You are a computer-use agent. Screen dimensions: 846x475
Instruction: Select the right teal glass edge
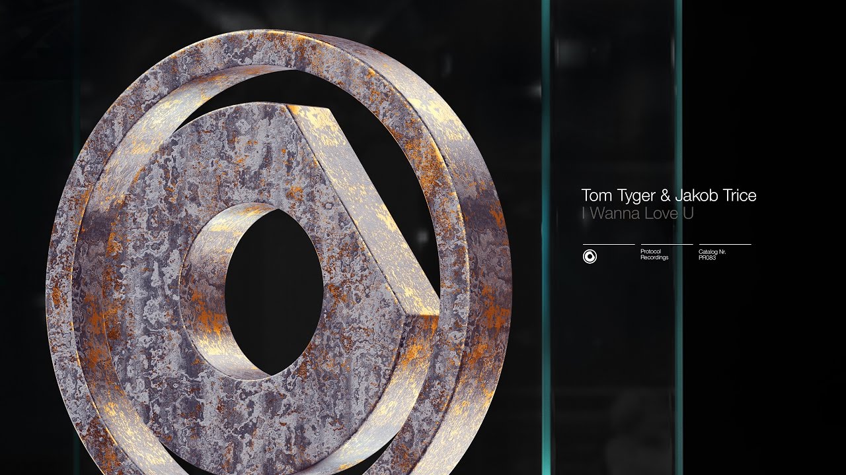pyautogui.click(x=677, y=237)
